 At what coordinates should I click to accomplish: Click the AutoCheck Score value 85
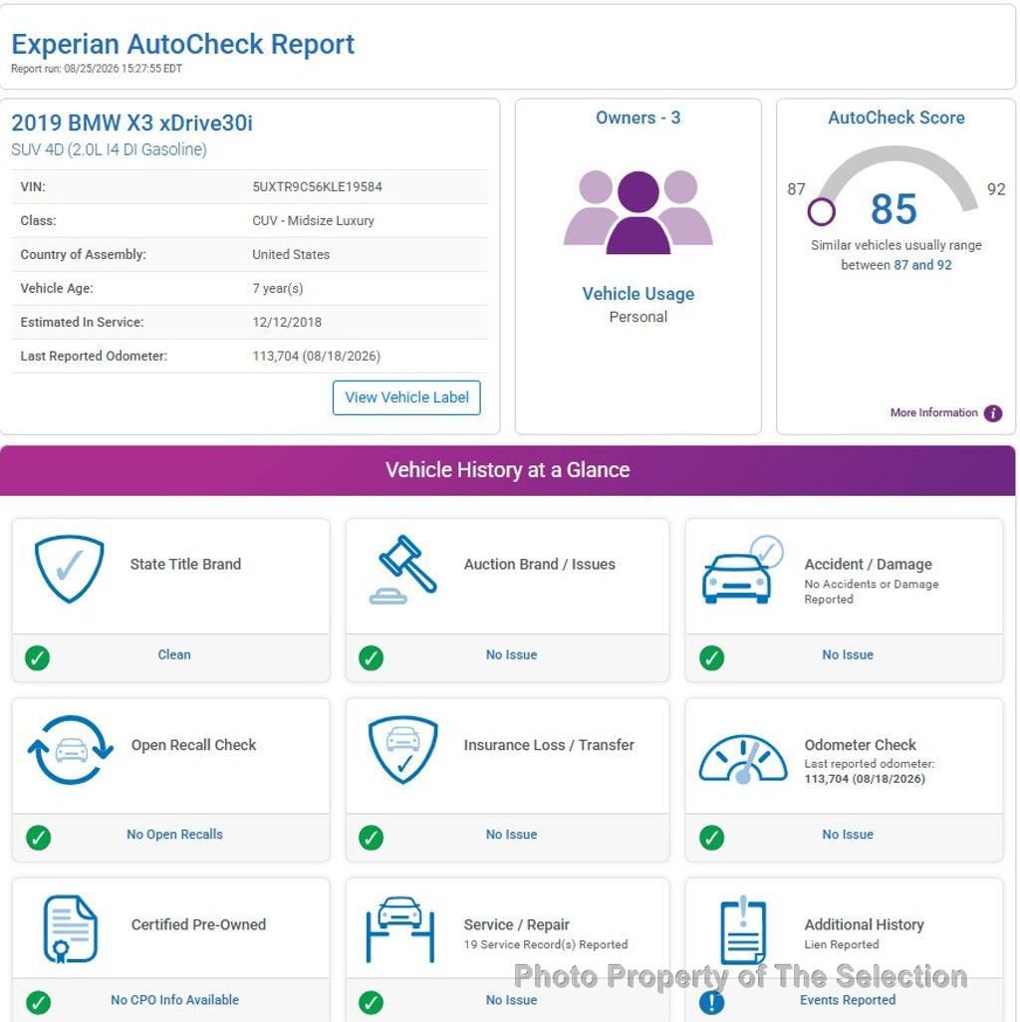coord(893,209)
